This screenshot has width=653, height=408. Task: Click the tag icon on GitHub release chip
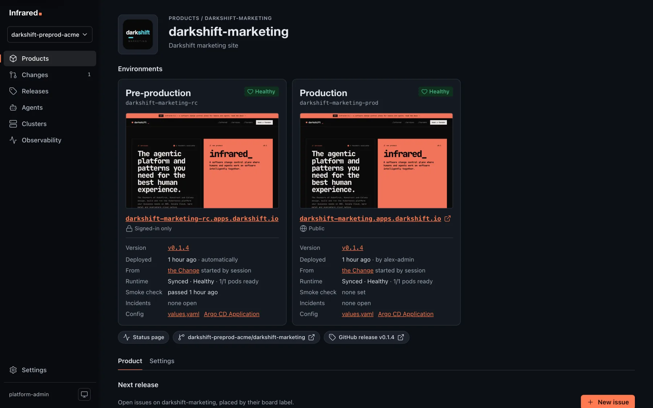coord(332,337)
